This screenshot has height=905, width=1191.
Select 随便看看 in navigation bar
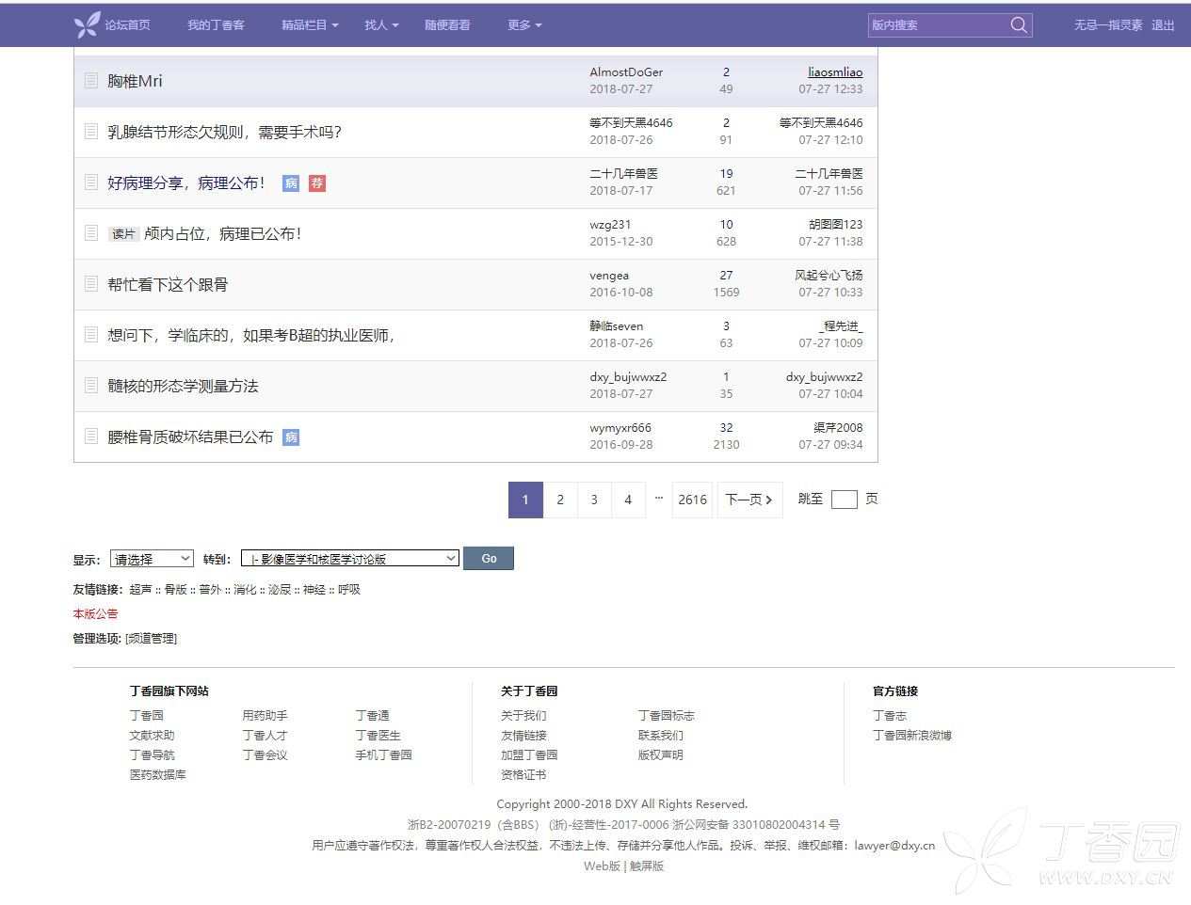pyautogui.click(x=447, y=25)
